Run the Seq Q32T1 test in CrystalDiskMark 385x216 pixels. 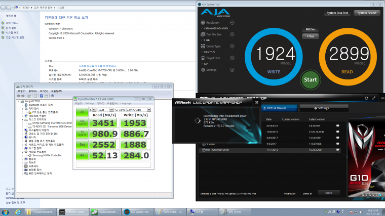(82, 122)
